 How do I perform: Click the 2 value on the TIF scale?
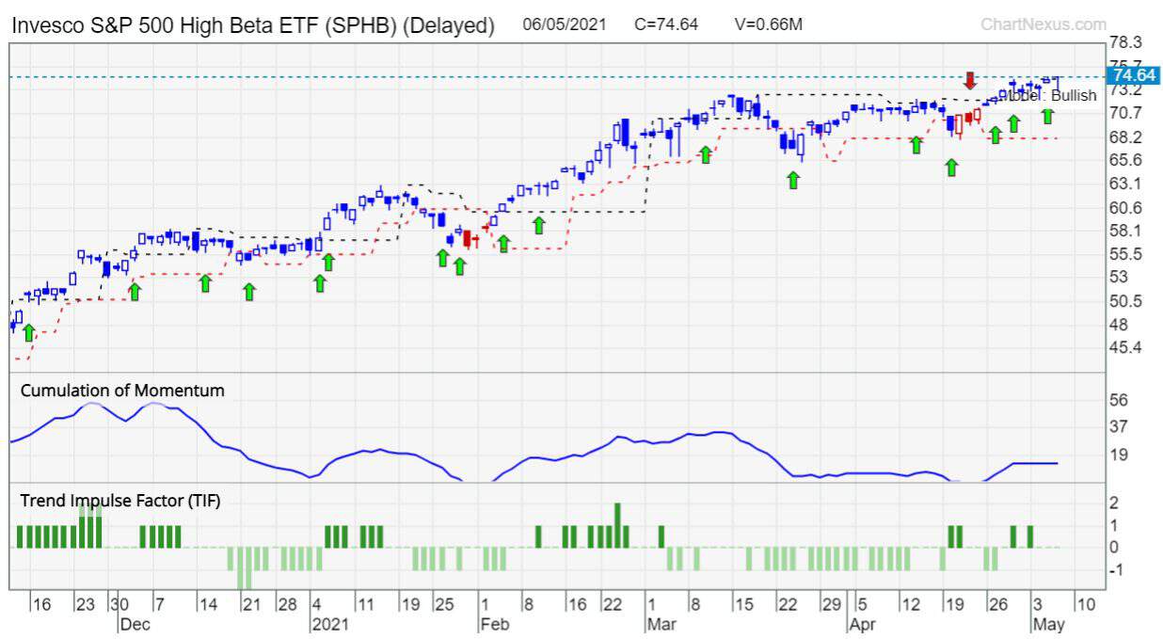pyautogui.click(x=1114, y=502)
